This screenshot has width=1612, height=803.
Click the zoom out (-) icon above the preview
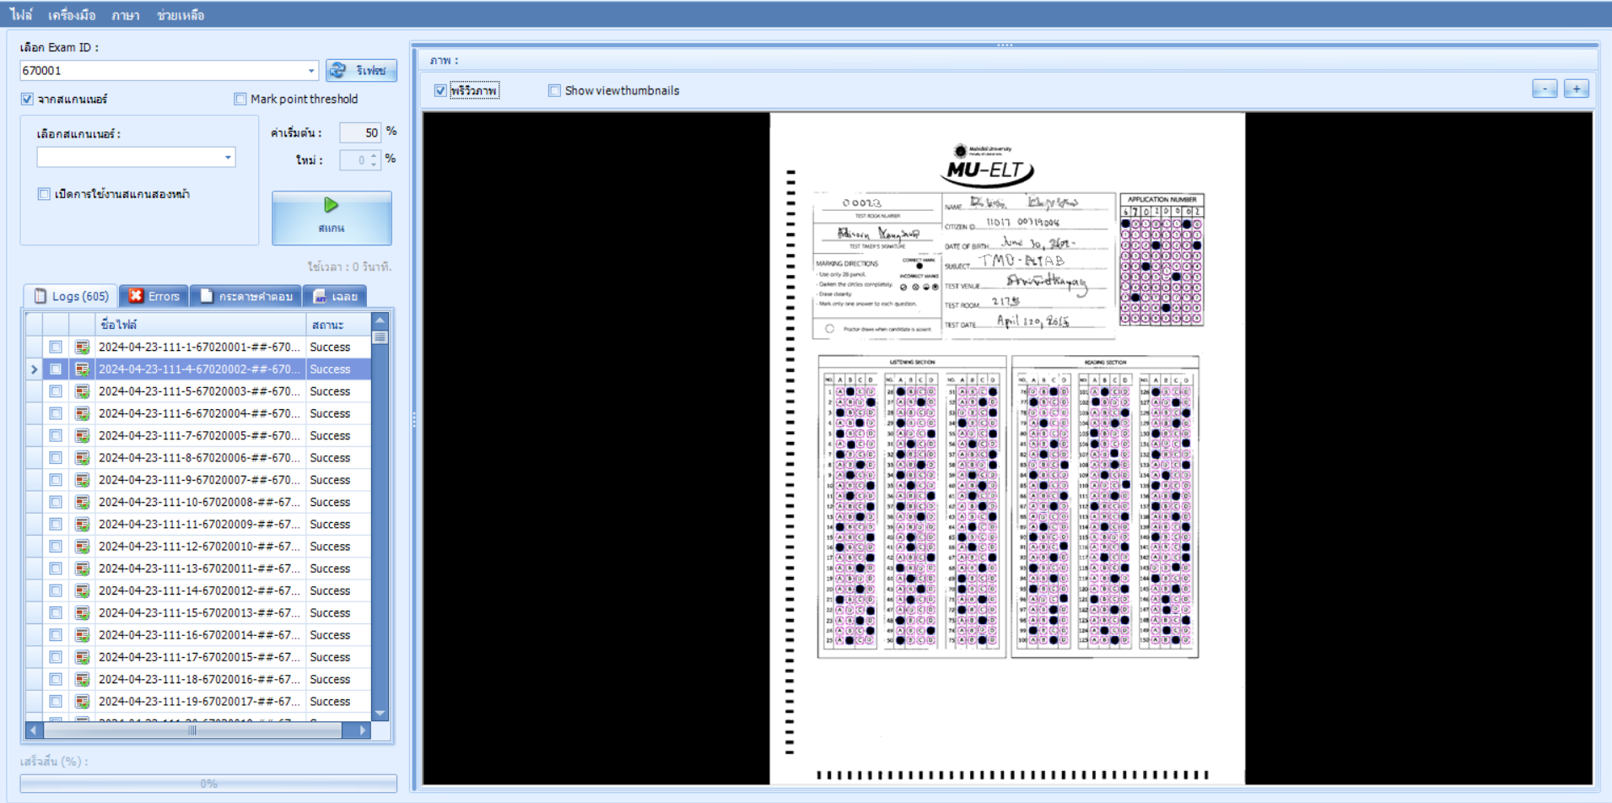pyautogui.click(x=1545, y=89)
